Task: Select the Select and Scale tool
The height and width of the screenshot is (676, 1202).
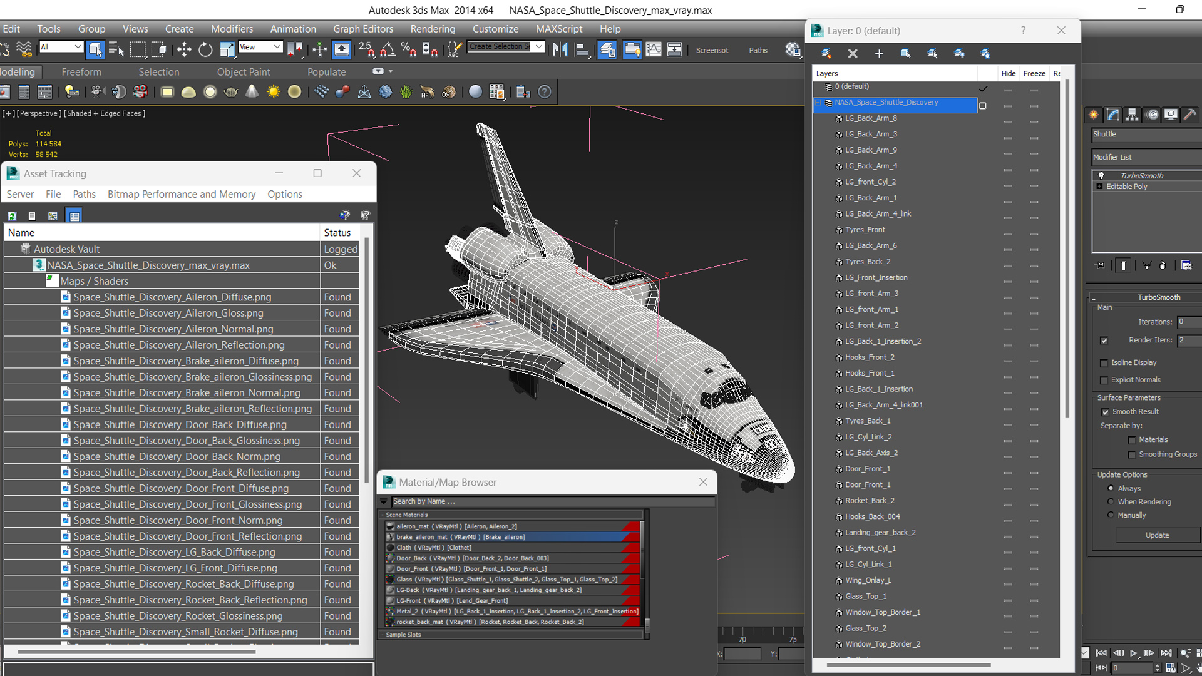Action: (x=227, y=49)
